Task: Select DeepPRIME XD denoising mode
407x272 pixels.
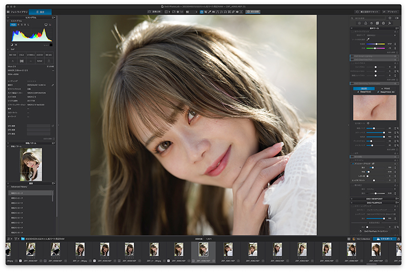Action: click(x=386, y=92)
